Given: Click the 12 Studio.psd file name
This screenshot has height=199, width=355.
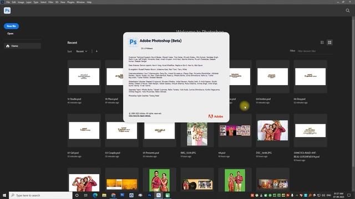Looking at the screenshot, I should (74, 99).
